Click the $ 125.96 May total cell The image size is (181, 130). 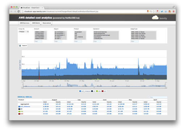click(121, 104)
